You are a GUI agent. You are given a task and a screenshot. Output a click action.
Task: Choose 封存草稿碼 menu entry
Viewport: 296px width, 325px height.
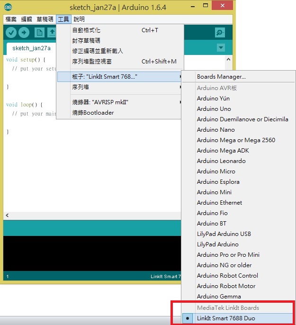120,41
